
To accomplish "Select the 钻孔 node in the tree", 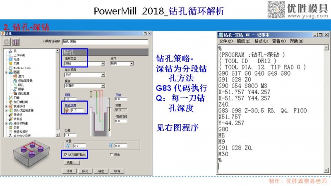I will point(17,72).
